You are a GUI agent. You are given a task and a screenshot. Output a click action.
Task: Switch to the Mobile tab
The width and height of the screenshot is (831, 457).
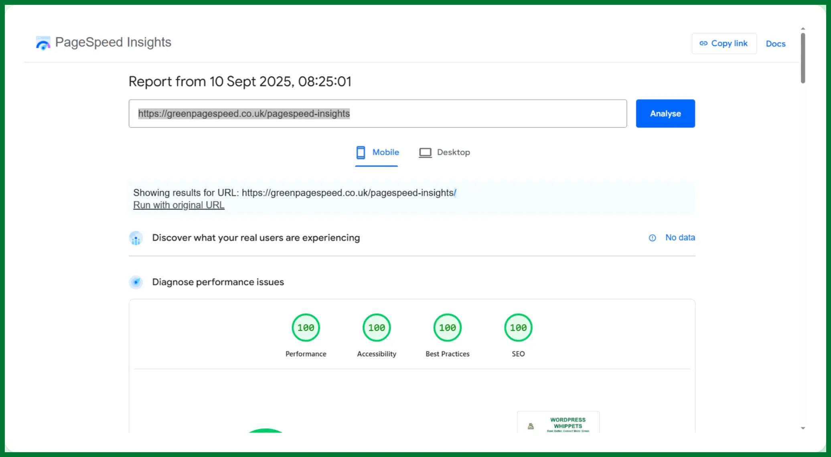(385, 152)
